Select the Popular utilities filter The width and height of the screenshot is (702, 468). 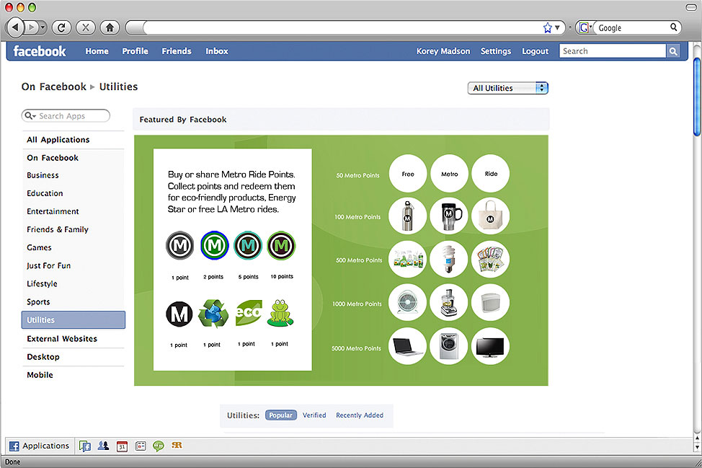pos(281,415)
